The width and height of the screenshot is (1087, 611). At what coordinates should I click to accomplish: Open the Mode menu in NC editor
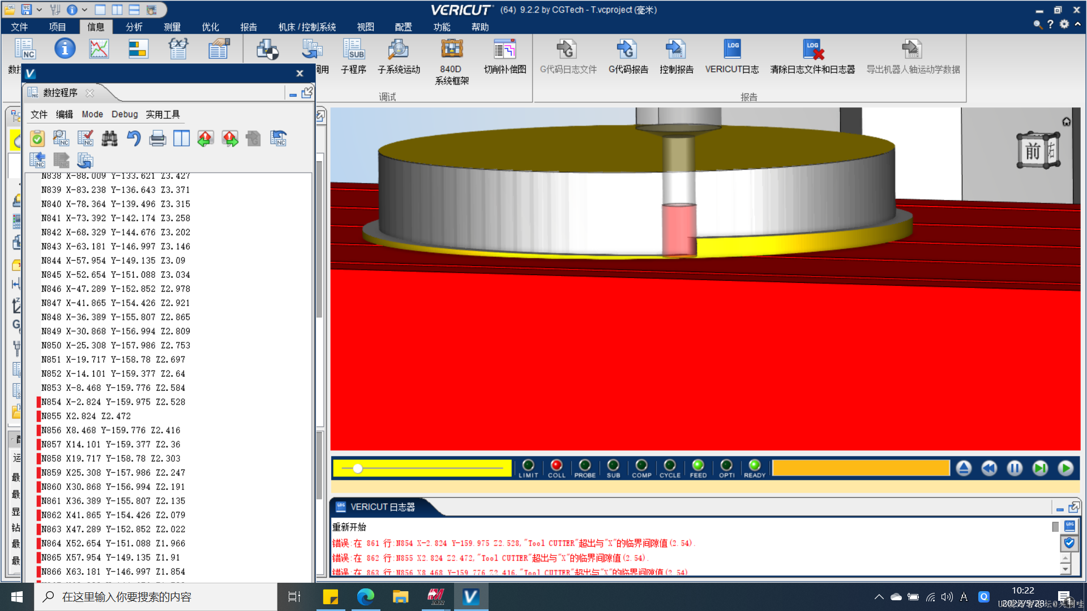[x=92, y=114]
